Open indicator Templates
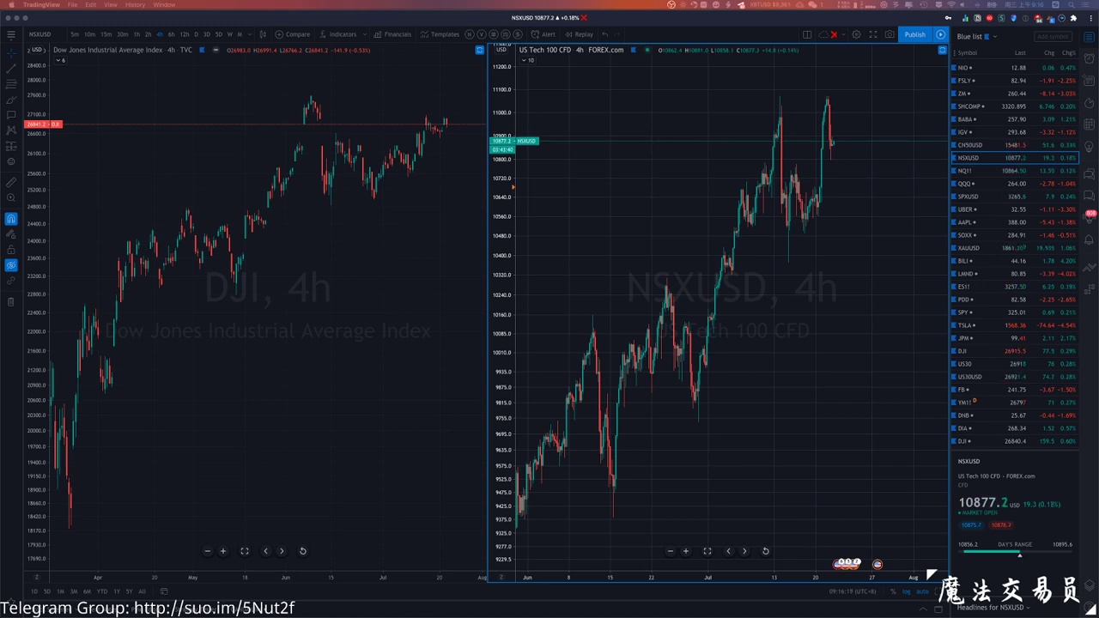The width and height of the screenshot is (1099, 618). [x=440, y=34]
